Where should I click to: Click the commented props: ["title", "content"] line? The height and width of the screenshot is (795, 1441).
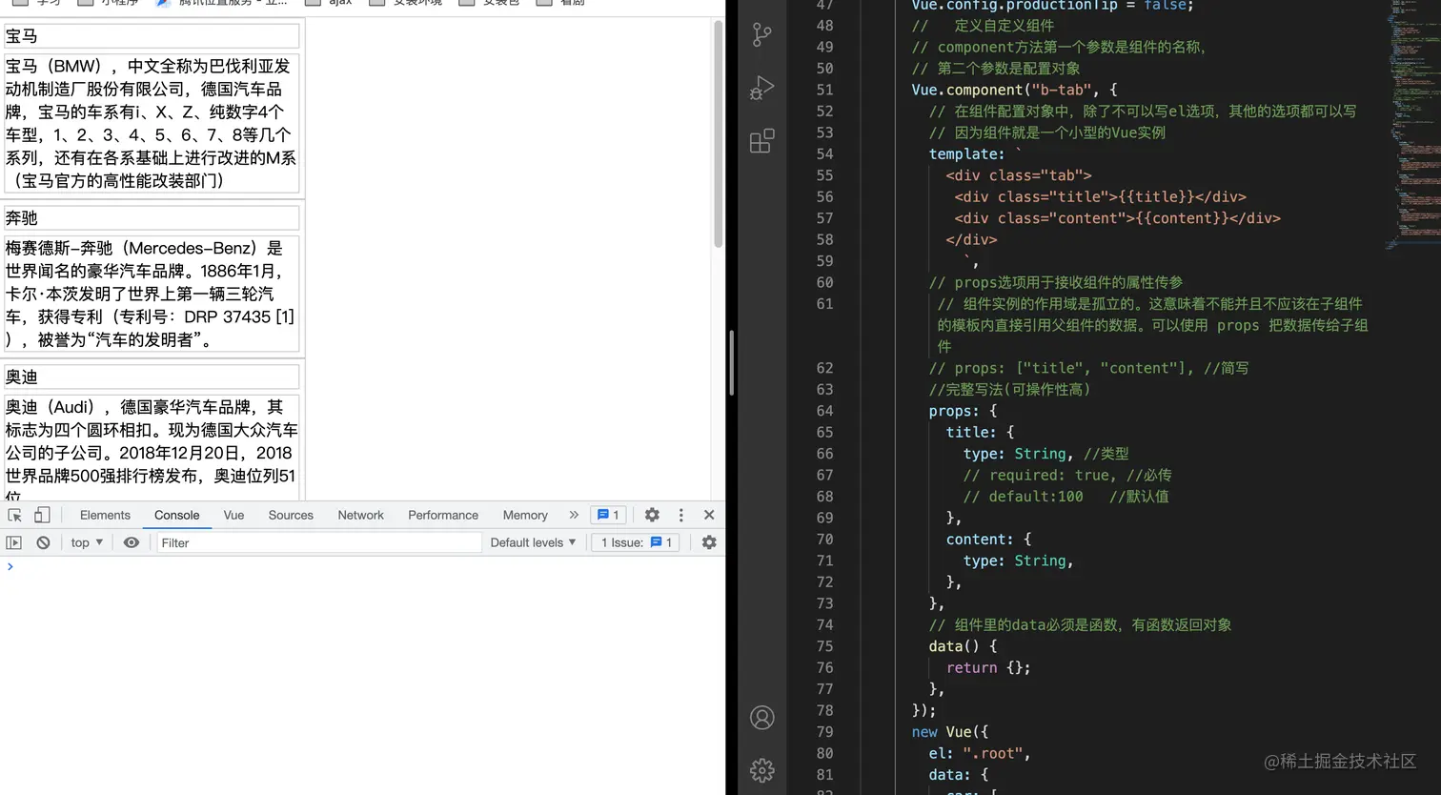(1088, 368)
